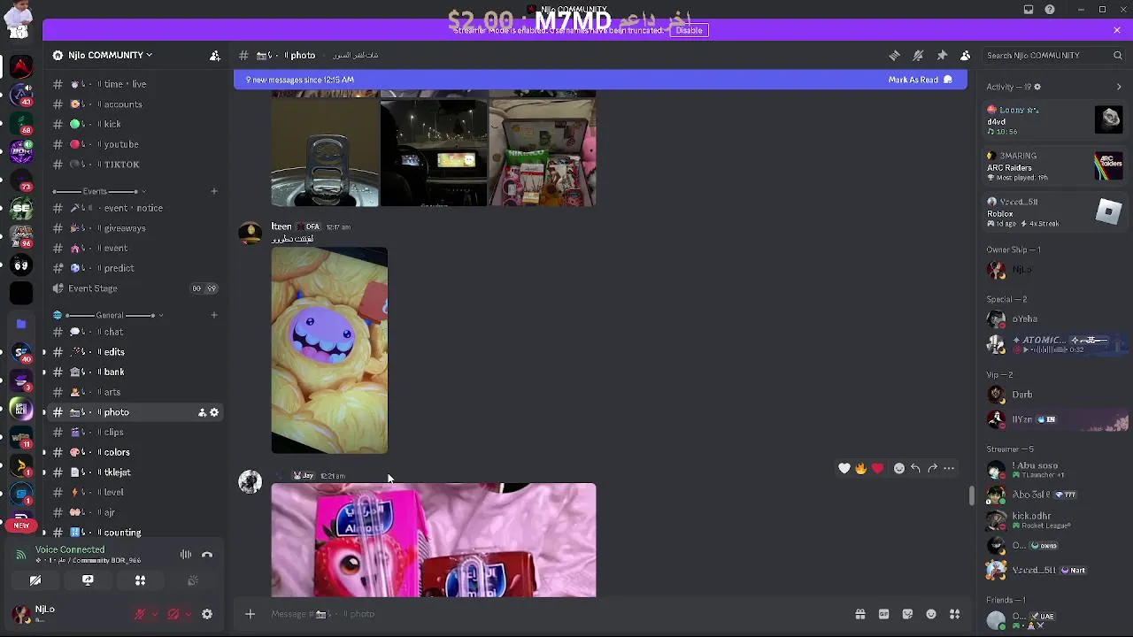This screenshot has width=1133, height=637.
Task: Share your screen button
Action: (88, 580)
